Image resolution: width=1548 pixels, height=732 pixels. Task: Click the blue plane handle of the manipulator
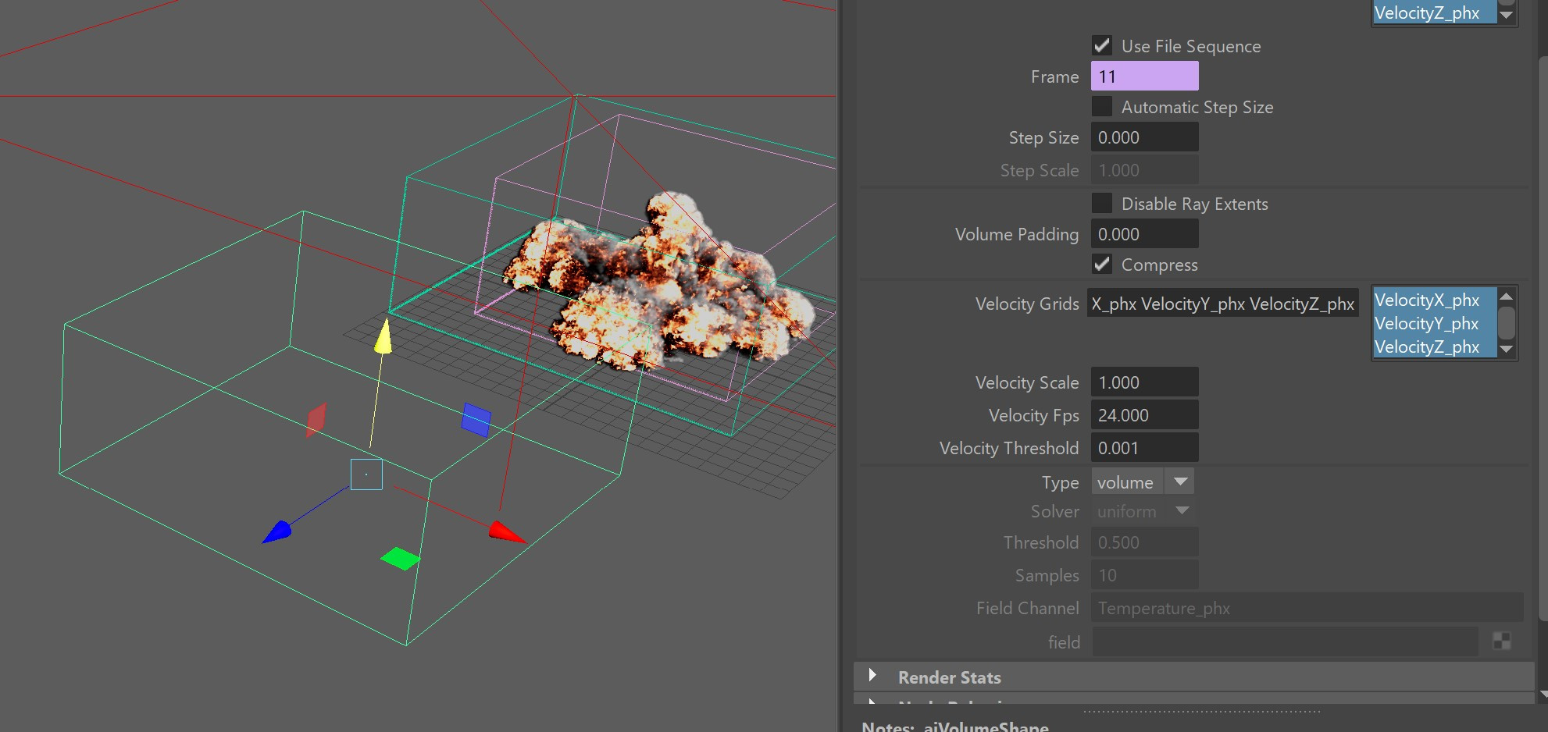(476, 420)
